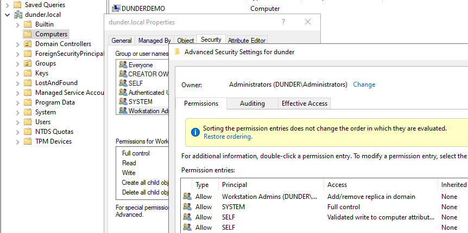Sort entries by Principal column header
Viewport: 468px width, 233px height.
click(271, 185)
